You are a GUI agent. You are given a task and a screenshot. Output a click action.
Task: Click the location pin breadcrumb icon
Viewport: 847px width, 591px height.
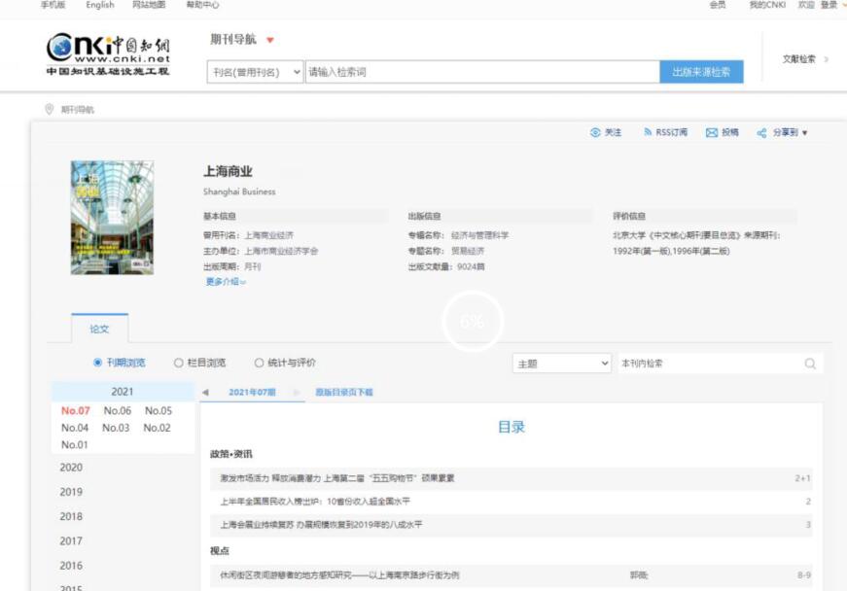coord(50,110)
